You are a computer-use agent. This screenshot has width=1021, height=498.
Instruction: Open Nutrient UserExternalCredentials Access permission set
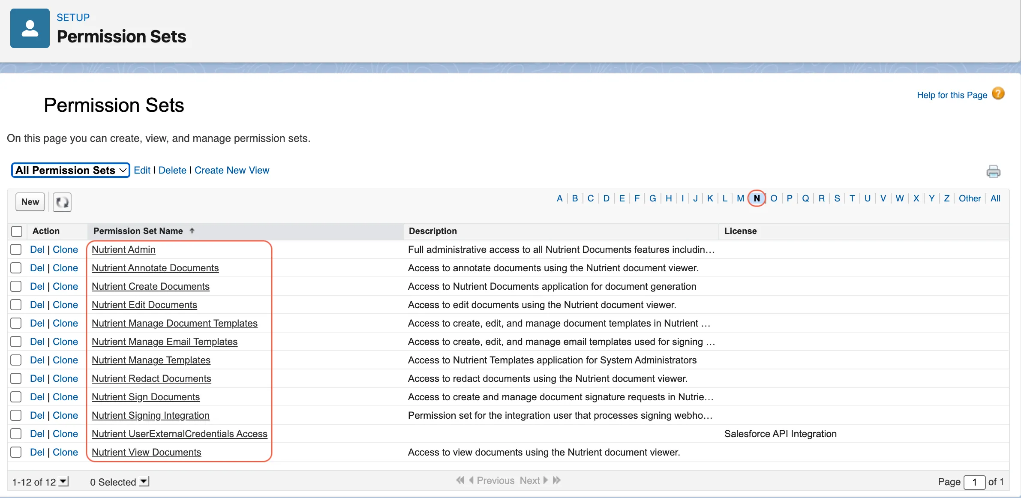tap(180, 434)
